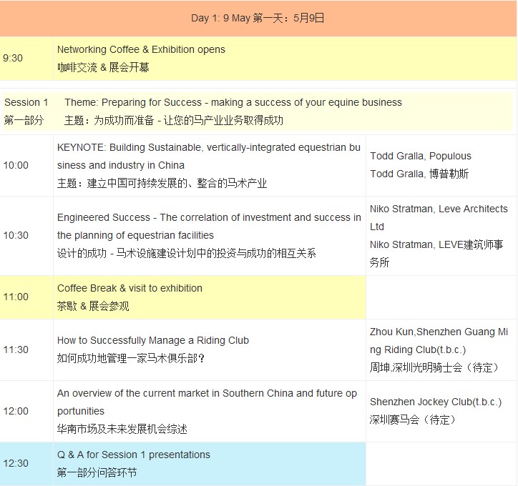518x486 pixels.
Task: Click the Session 1 label
Action: (x=26, y=102)
